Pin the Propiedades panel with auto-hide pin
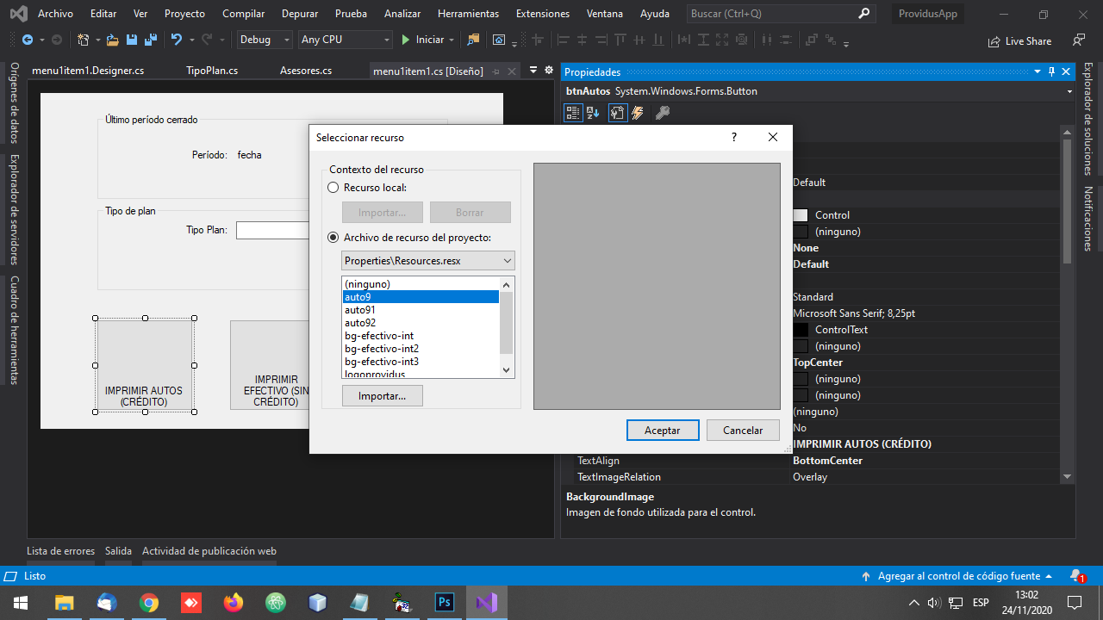The width and height of the screenshot is (1103, 620). tap(1052, 72)
